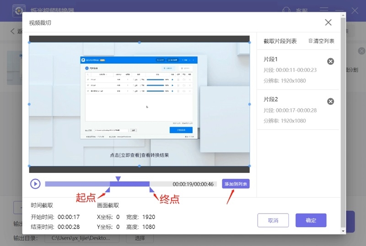366x246 pixels.
Task: Click the time display 00:00:19/00:00:46
Action: coord(193,184)
